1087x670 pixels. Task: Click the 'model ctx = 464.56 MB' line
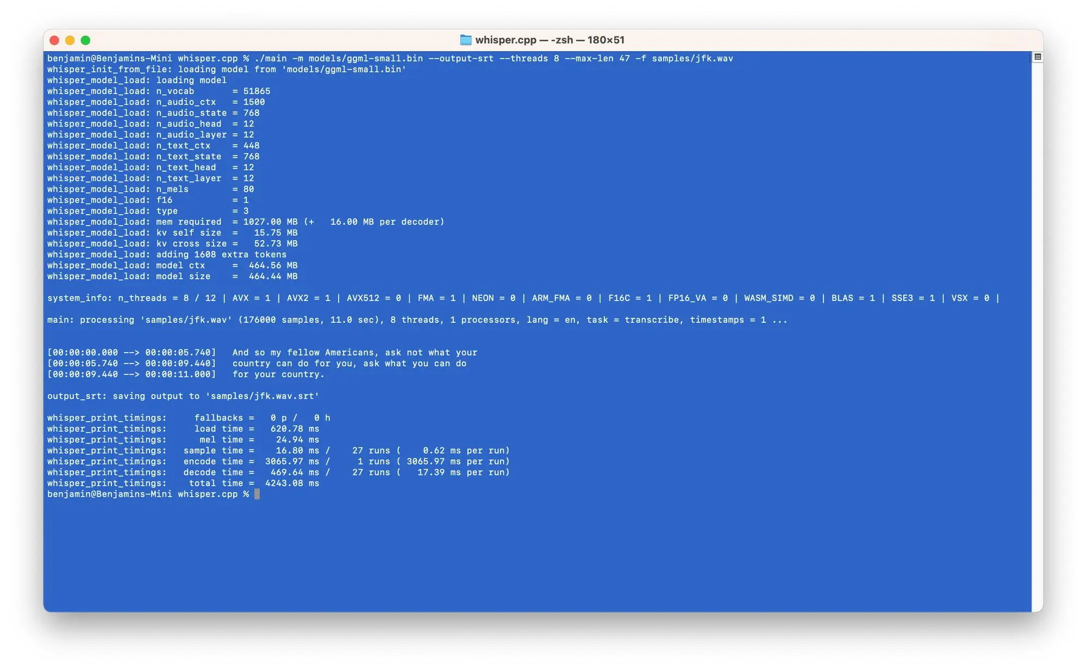tap(172, 265)
